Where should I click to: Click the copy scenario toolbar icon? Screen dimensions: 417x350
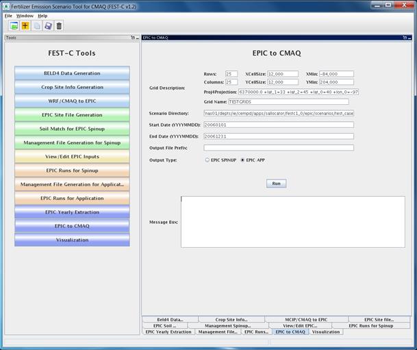(x=37, y=26)
